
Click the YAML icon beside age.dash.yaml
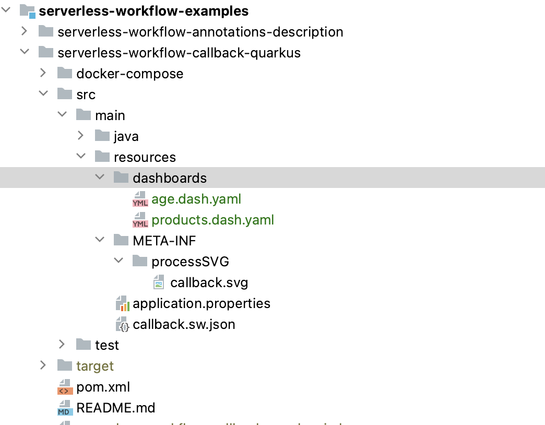tap(140, 199)
